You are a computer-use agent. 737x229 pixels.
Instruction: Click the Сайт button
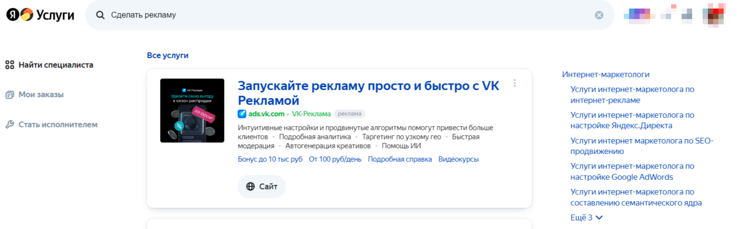(x=262, y=187)
